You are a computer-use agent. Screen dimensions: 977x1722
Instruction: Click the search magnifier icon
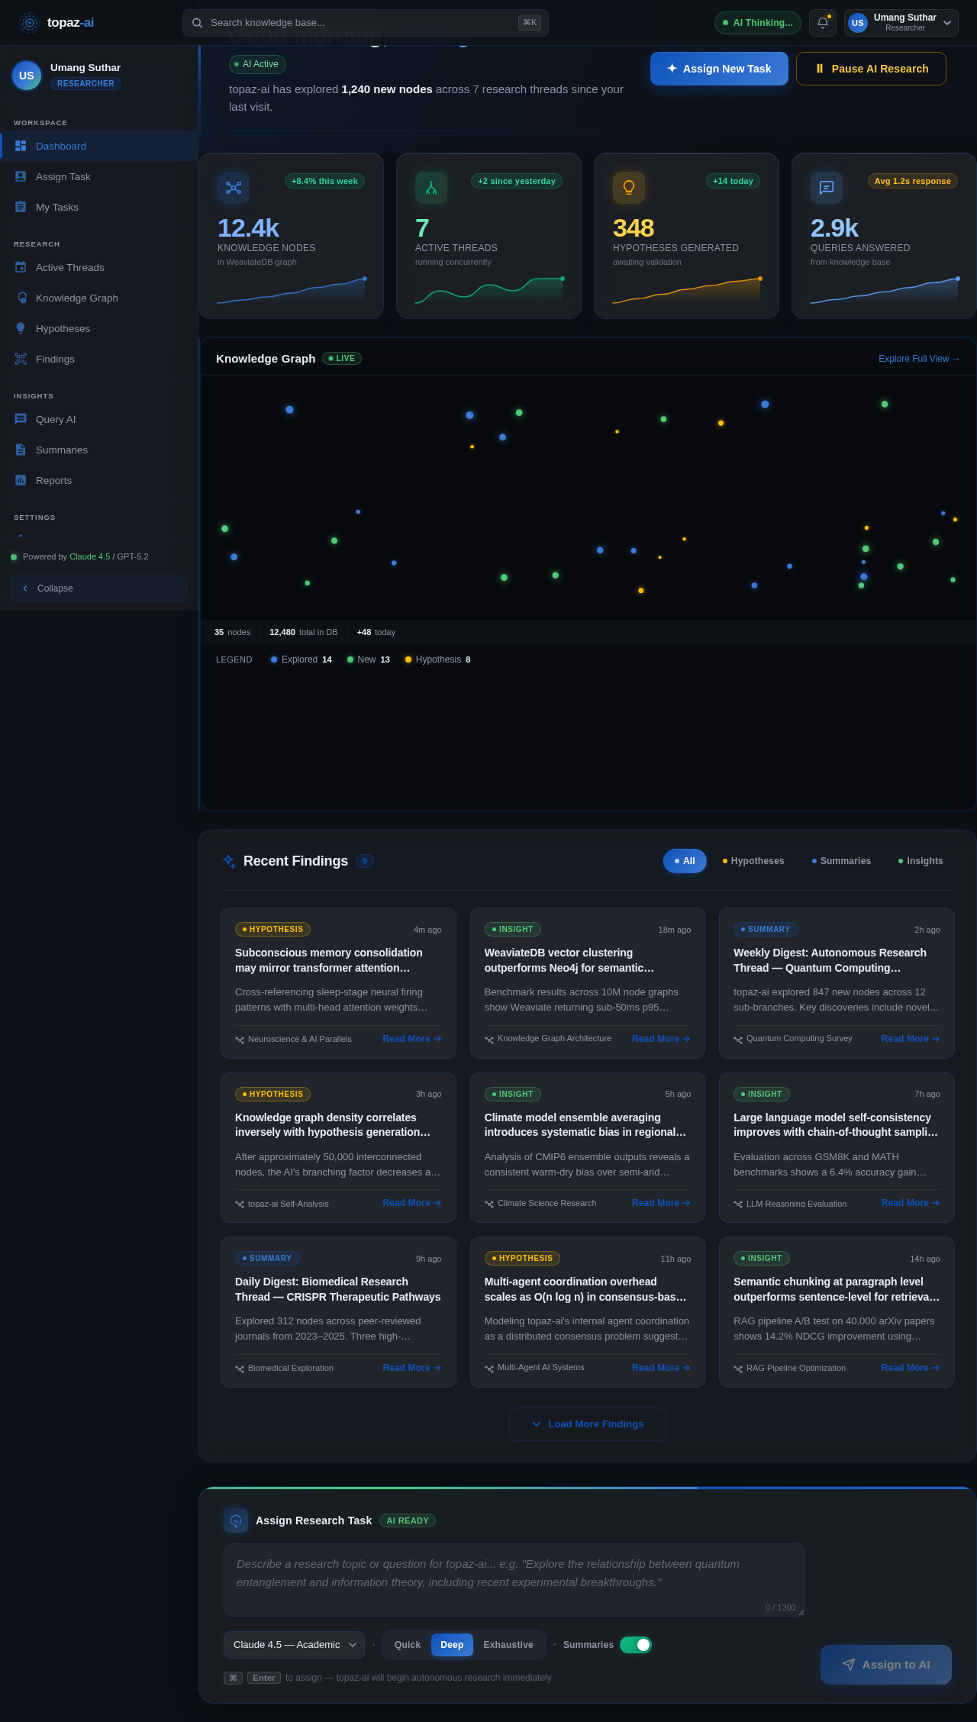[x=197, y=23]
